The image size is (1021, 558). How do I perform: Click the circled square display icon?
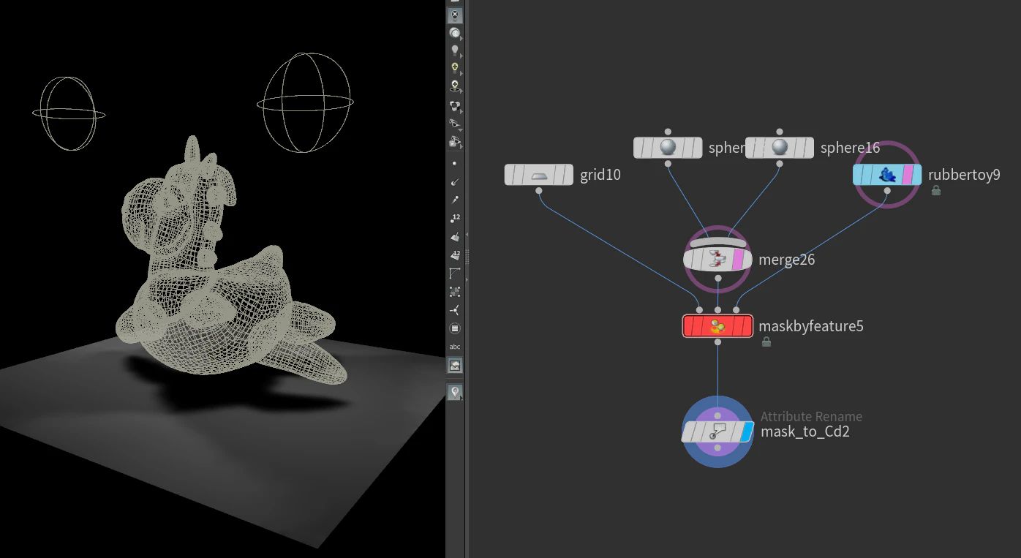coord(455,328)
